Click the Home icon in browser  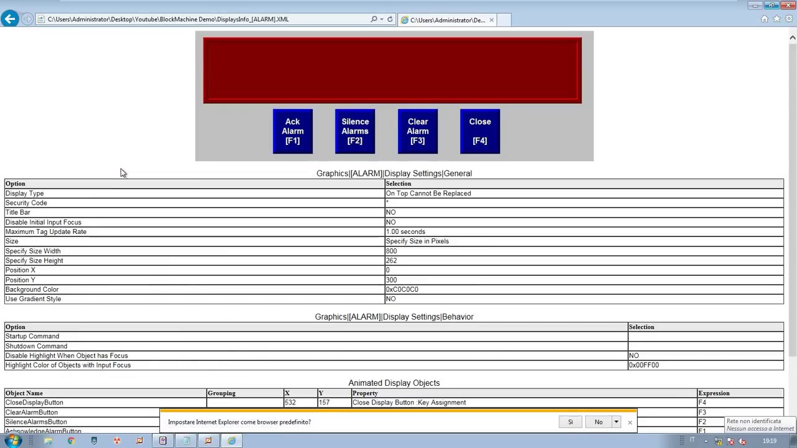[765, 19]
